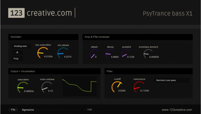Open the German Low pass filter dropdown
201x114 pixels.
pos(172,80)
